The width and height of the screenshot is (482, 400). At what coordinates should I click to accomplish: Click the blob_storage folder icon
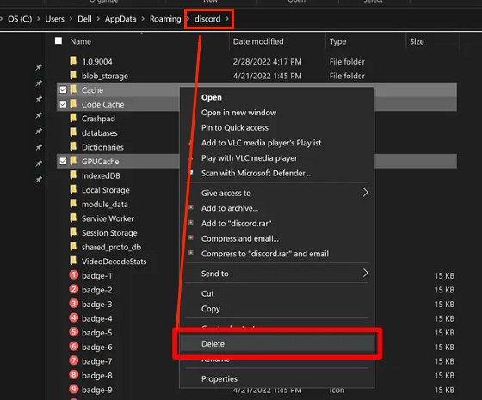coord(73,75)
